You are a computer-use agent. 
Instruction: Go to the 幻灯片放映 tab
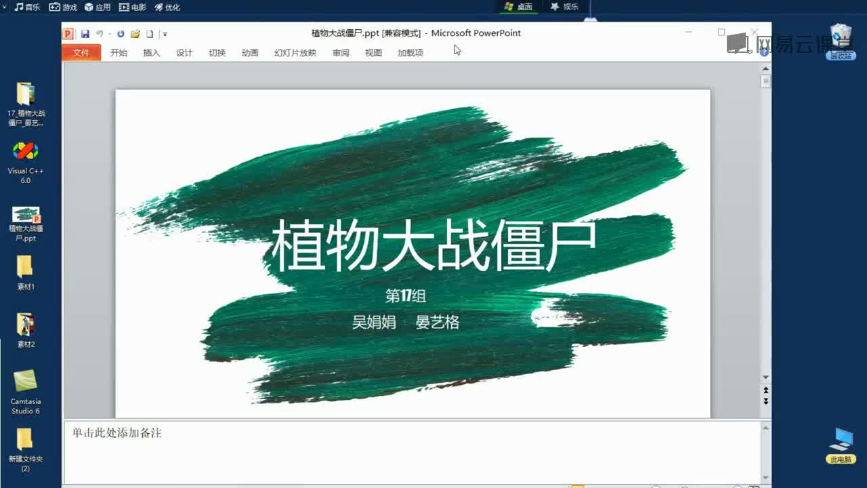pos(295,53)
